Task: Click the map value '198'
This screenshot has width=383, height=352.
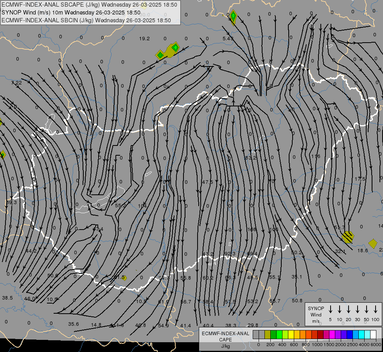Action: click(x=252, y=229)
